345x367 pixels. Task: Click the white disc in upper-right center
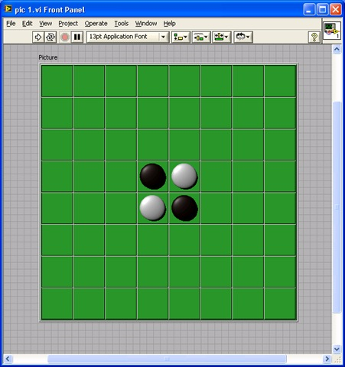point(184,176)
